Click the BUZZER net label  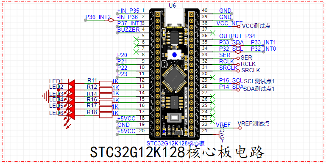(128, 30)
